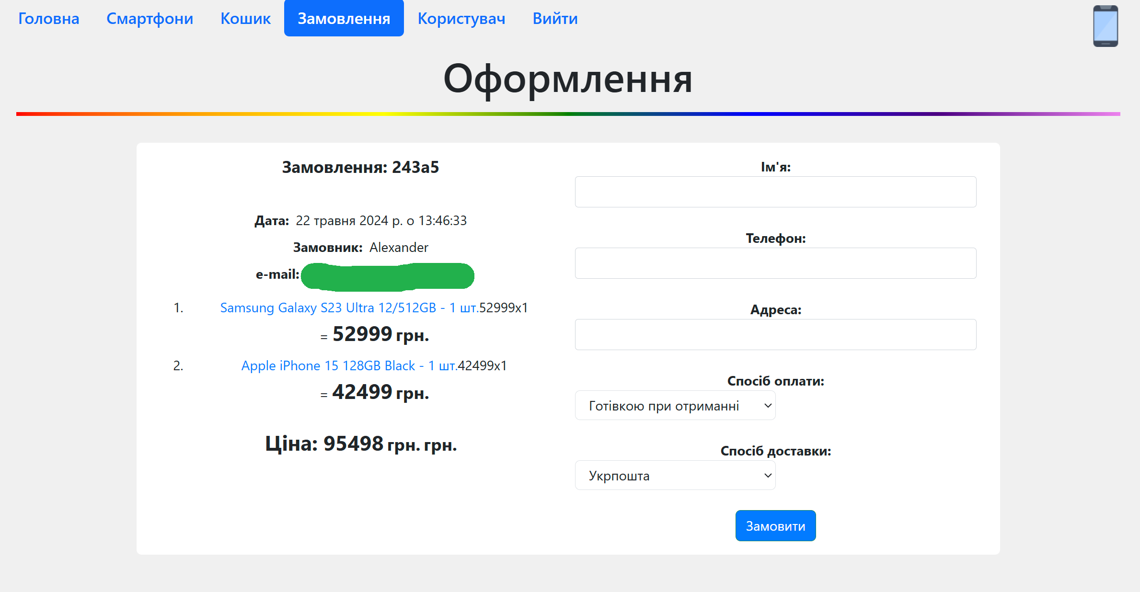Expand the Спосіб доставки dropdown
The image size is (1140, 592).
click(x=675, y=475)
